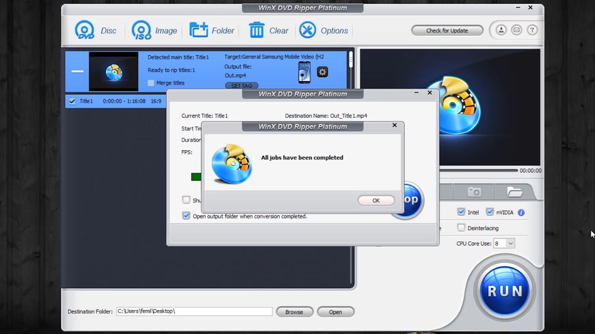
Task: Click the Ready to rip titles:1 text
Action: click(171, 70)
